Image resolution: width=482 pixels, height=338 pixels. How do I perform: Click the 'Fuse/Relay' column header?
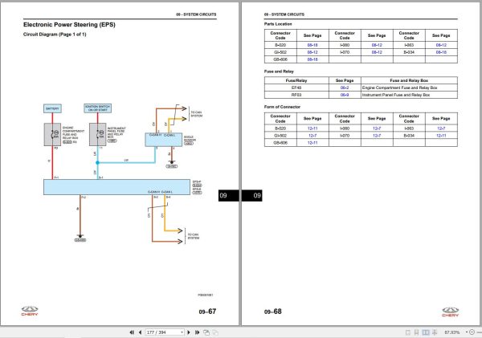click(296, 80)
